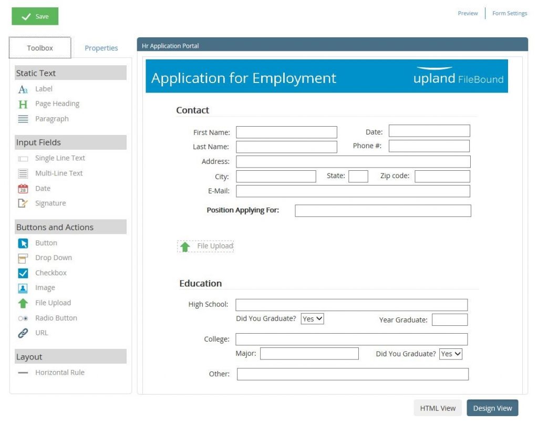Viewport: 538px width, 423px height.
Task: Click the Buttons and Actions section header
Action: (x=71, y=227)
